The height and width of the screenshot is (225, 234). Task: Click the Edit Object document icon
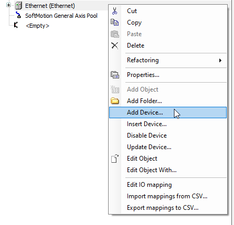click(x=115, y=159)
